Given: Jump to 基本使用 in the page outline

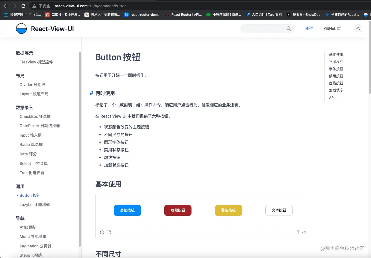Looking at the screenshot, I should point(336,54).
